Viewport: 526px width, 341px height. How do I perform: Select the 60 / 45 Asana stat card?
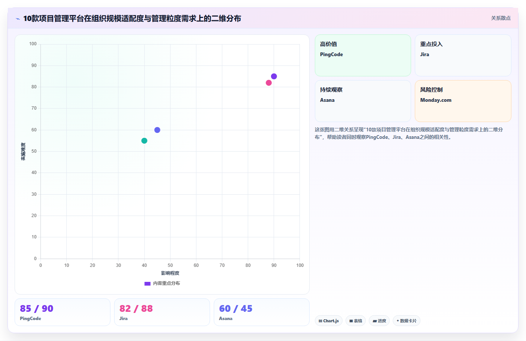point(262,312)
